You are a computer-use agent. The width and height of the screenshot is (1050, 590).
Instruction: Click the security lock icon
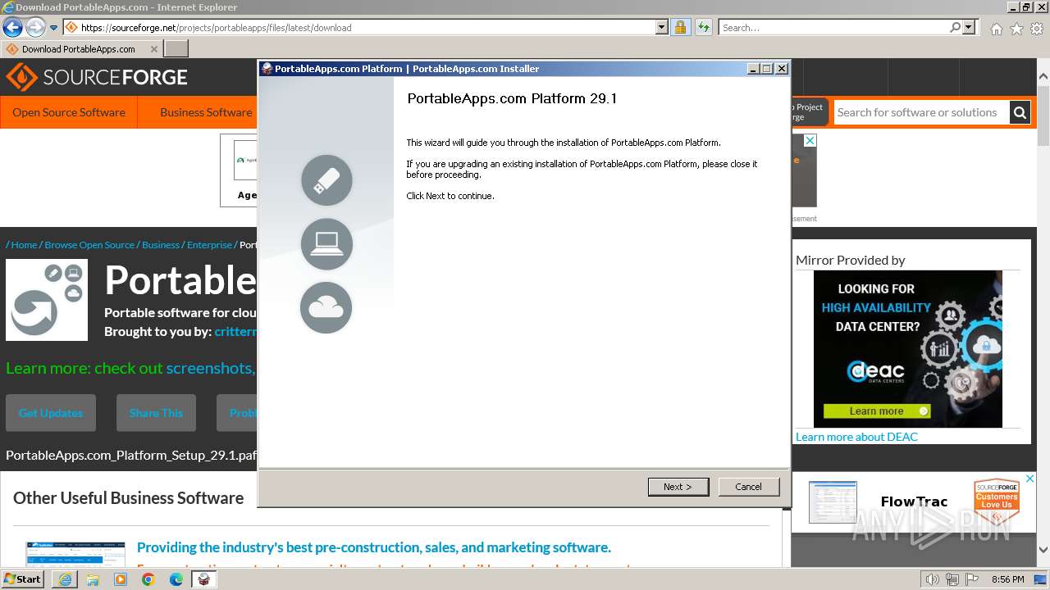(680, 27)
